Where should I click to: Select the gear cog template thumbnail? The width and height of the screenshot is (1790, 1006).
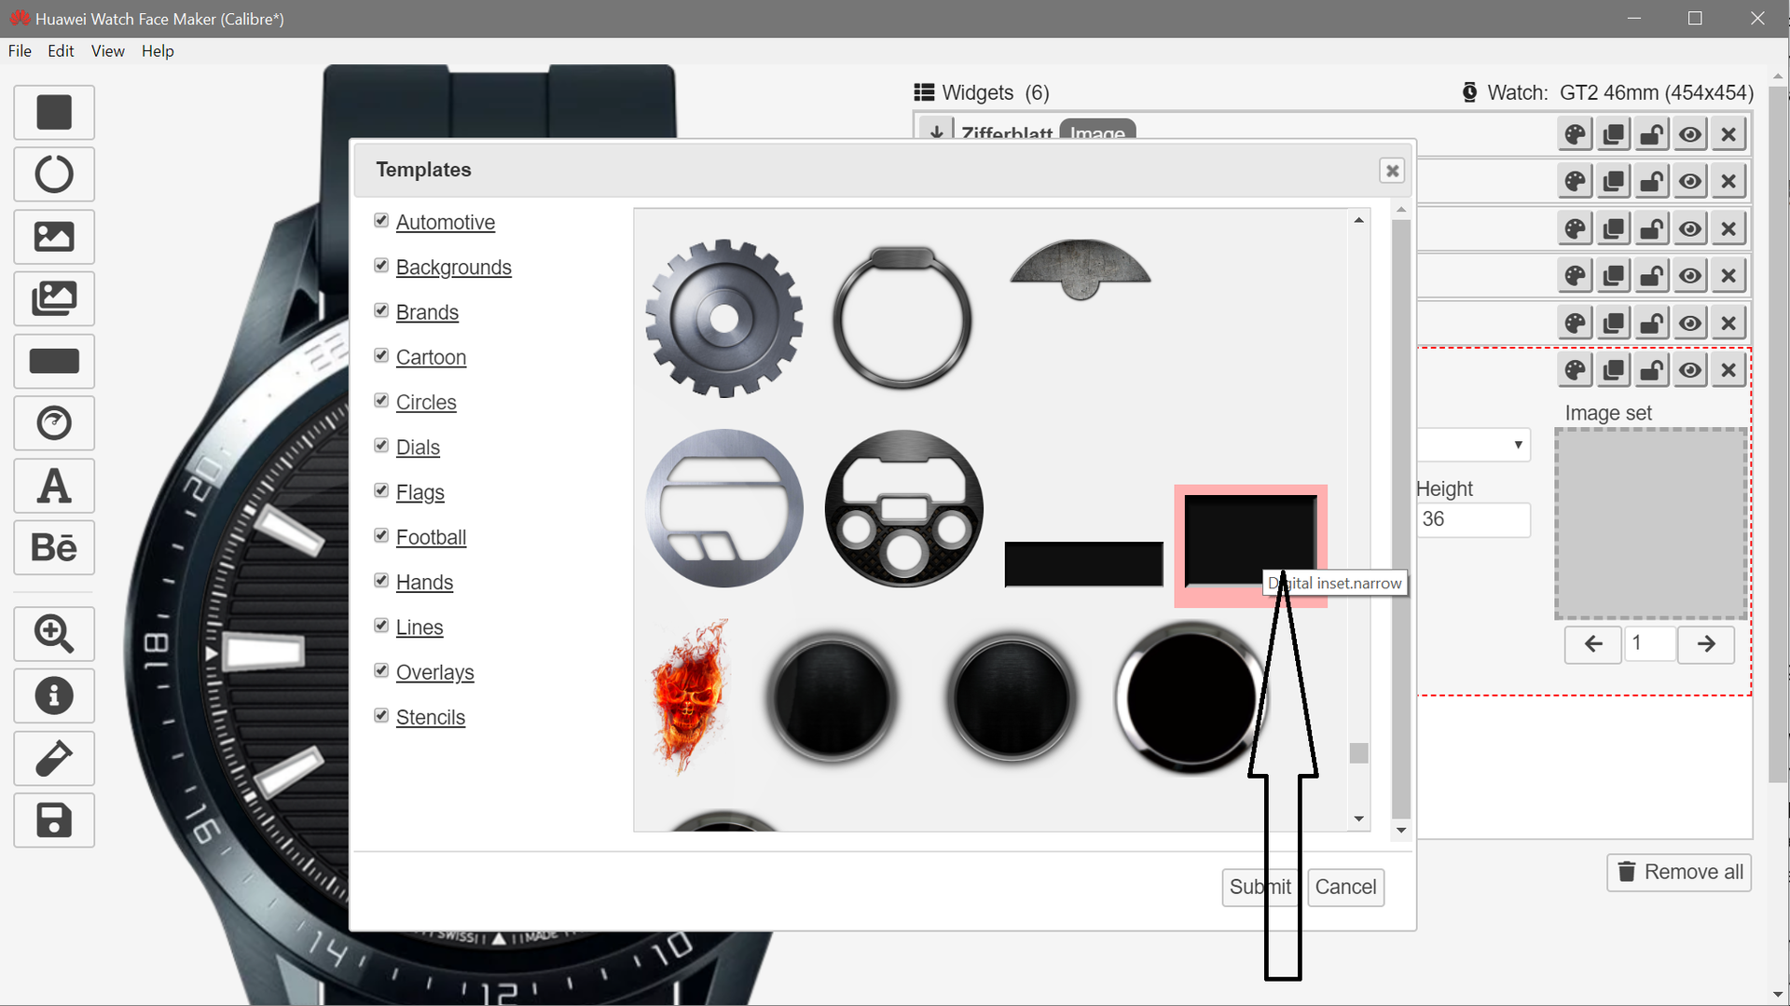[x=724, y=318]
